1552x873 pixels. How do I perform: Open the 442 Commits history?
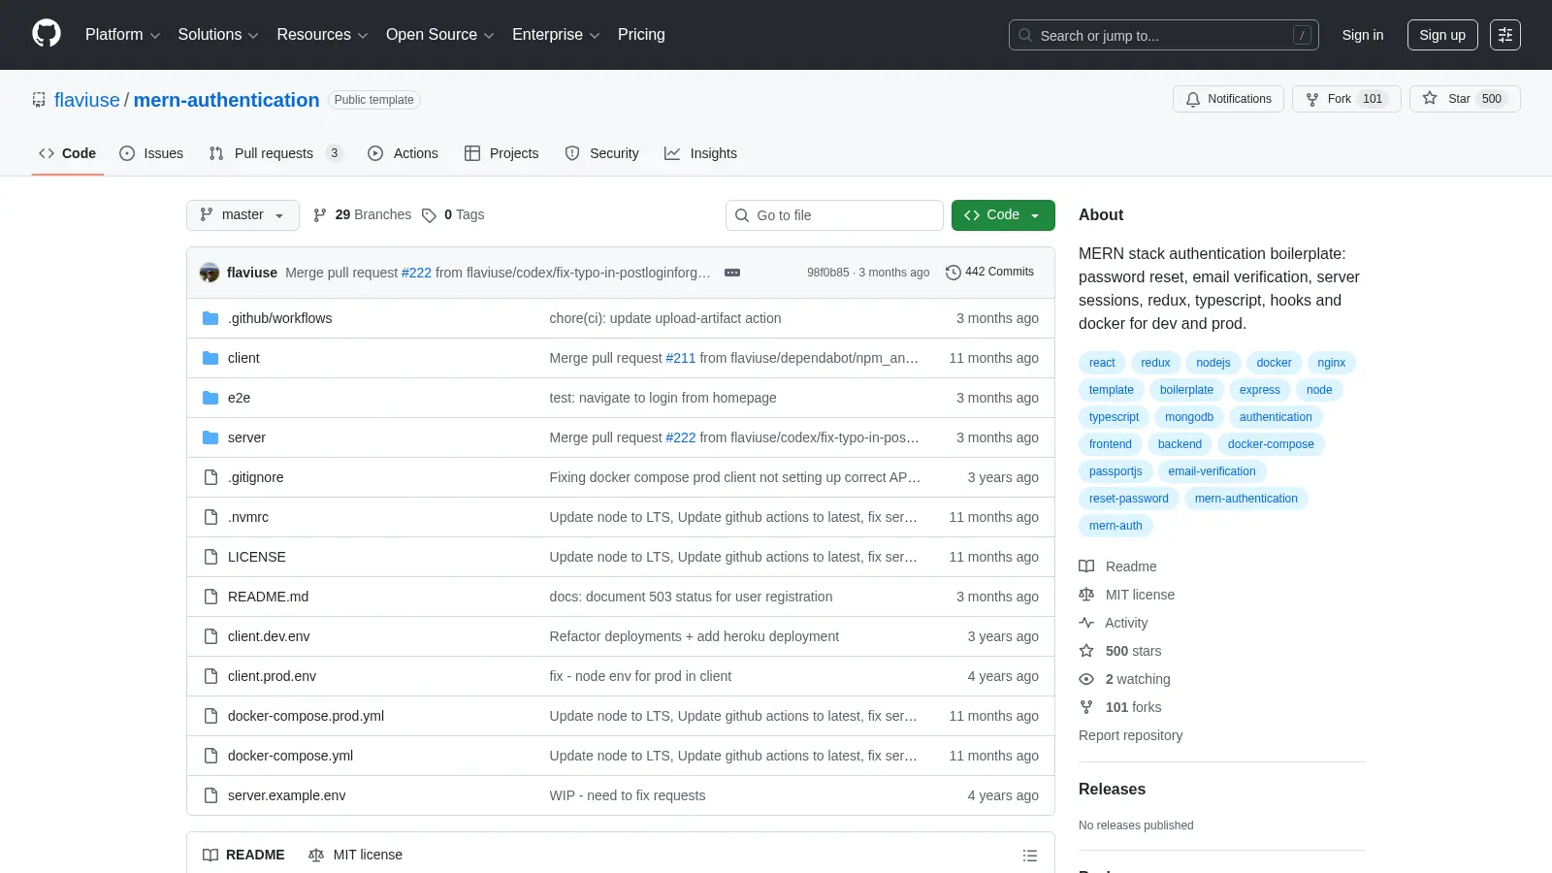[x=989, y=273]
